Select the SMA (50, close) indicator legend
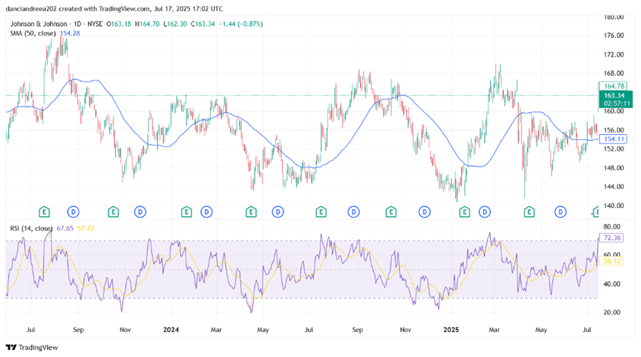 pos(33,33)
